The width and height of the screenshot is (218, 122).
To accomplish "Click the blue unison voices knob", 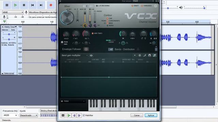I will point(153,34).
